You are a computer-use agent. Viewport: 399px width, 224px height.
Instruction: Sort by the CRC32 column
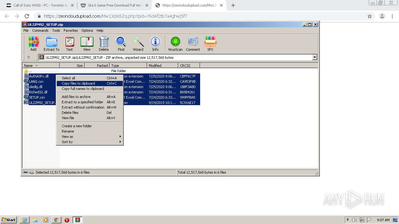point(189,66)
